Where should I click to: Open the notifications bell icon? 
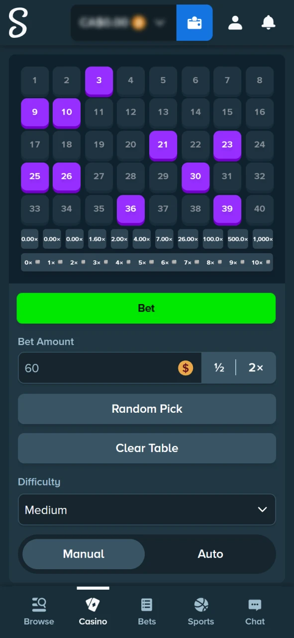coord(268,22)
